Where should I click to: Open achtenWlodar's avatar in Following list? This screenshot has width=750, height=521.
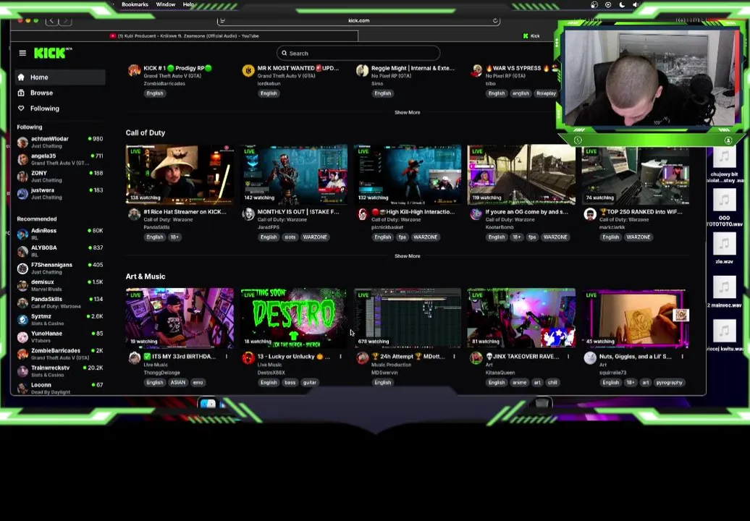point(22,142)
